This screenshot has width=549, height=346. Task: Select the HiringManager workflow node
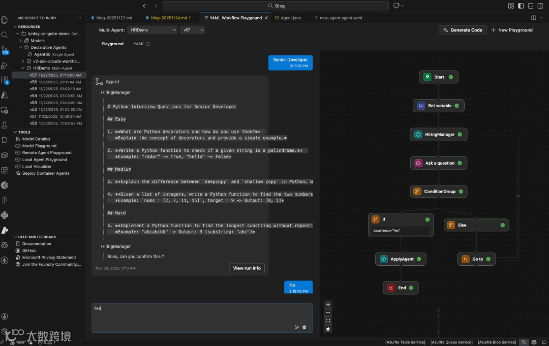pyautogui.click(x=438, y=134)
